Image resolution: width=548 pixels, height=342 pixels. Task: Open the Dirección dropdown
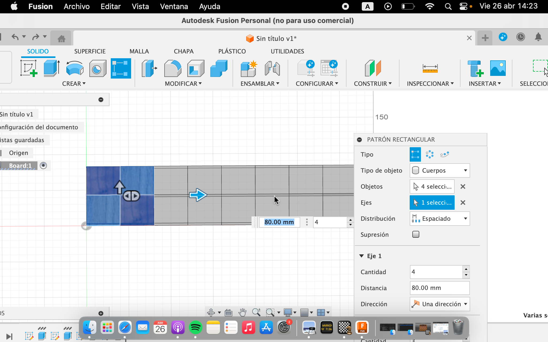coord(440,304)
